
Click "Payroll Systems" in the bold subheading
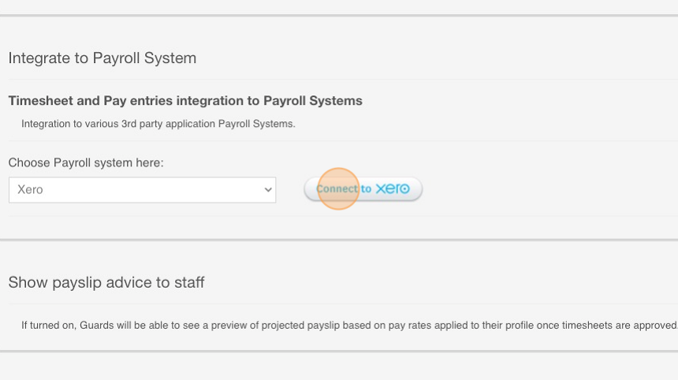[313, 101]
